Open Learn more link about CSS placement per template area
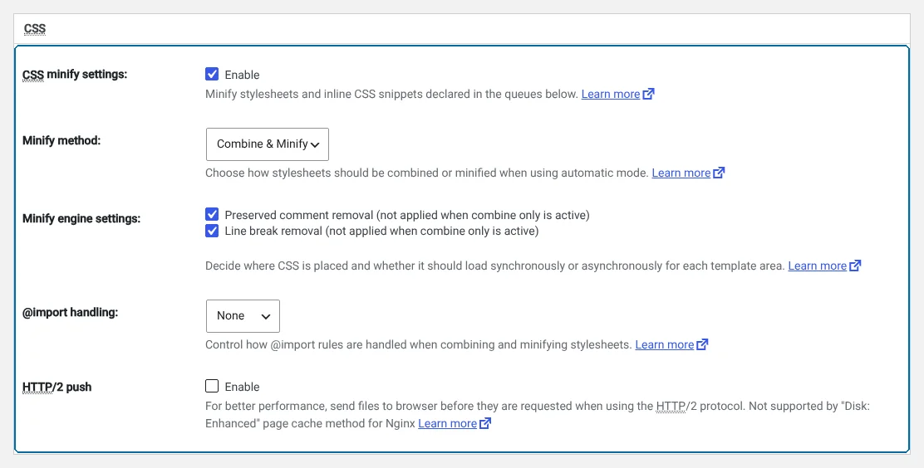The width and height of the screenshot is (924, 468). 818,266
